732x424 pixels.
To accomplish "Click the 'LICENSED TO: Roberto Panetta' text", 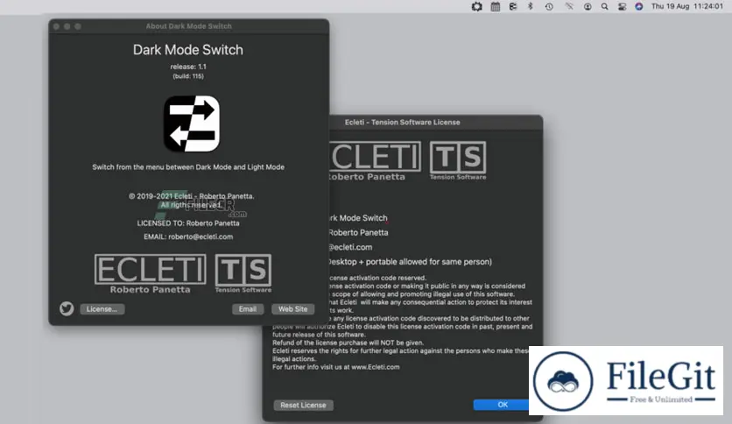I will pos(188,223).
